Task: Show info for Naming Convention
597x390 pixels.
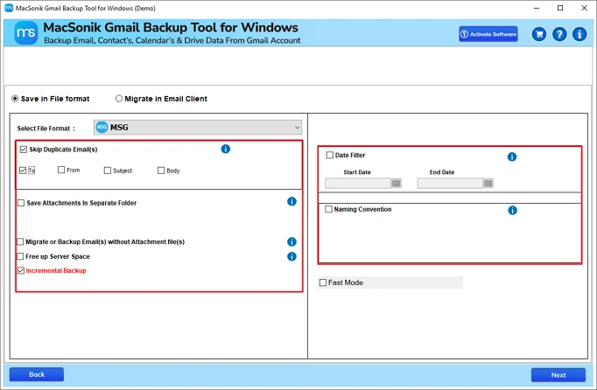Action: pyautogui.click(x=512, y=211)
